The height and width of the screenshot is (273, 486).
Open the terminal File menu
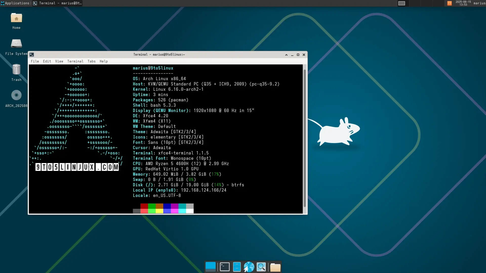click(35, 61)
